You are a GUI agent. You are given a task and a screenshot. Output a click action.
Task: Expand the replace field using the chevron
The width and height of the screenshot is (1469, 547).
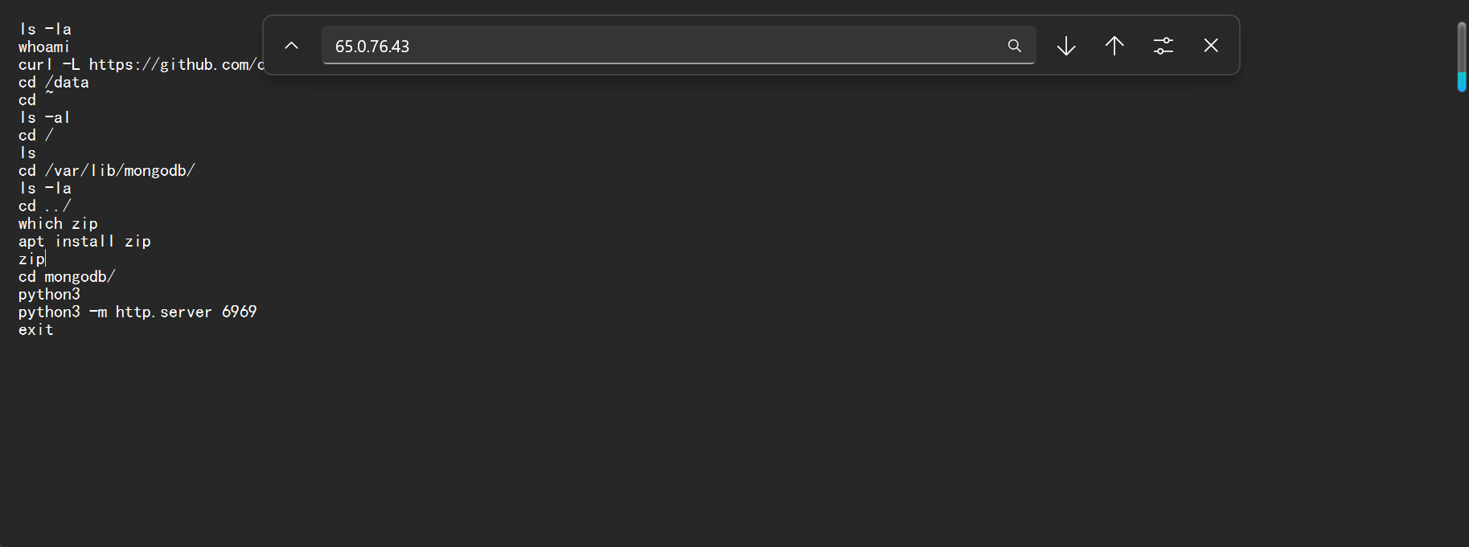tap(291, 46)
